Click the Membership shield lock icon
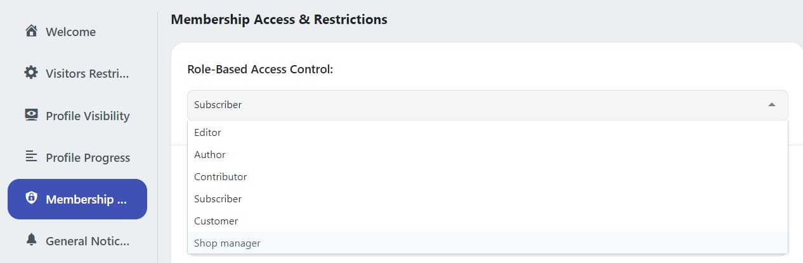Screen dimensions: 803x263 tap(31, 199)
